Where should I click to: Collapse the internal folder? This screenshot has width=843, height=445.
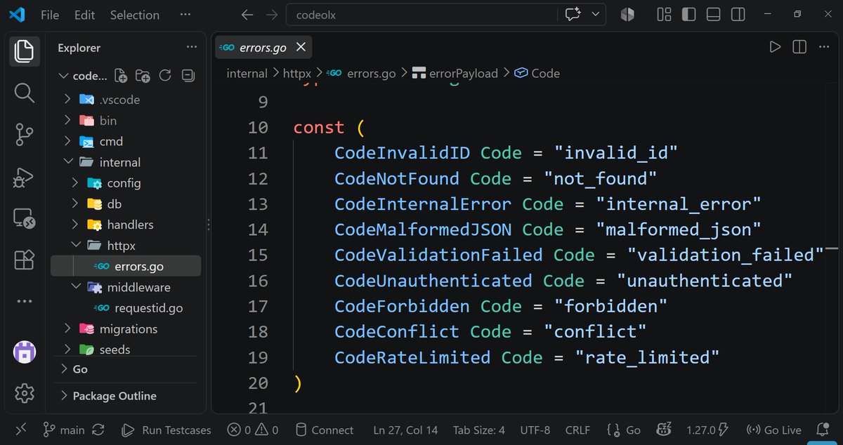coord(67,162)
